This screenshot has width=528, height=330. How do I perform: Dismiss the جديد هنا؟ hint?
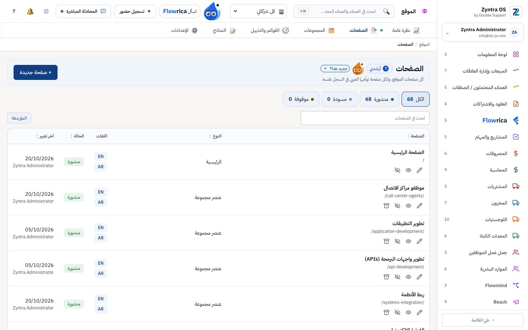tap(325, 69)
